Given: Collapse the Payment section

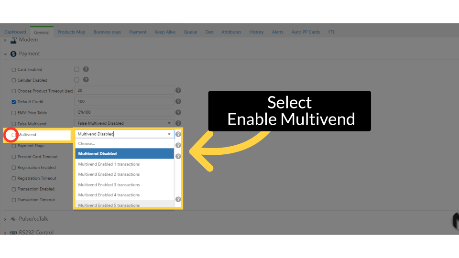Looking at the screenshot, I should 6,54.
